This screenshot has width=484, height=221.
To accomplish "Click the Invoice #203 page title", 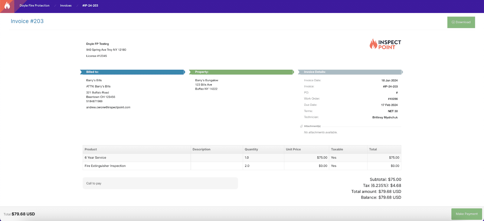I will point(27,21).
